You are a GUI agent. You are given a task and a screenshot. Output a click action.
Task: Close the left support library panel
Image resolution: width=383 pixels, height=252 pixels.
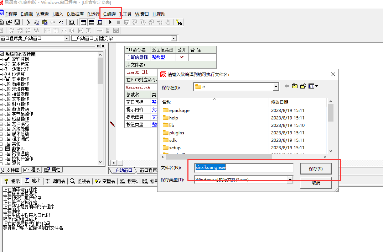(103, 46)
